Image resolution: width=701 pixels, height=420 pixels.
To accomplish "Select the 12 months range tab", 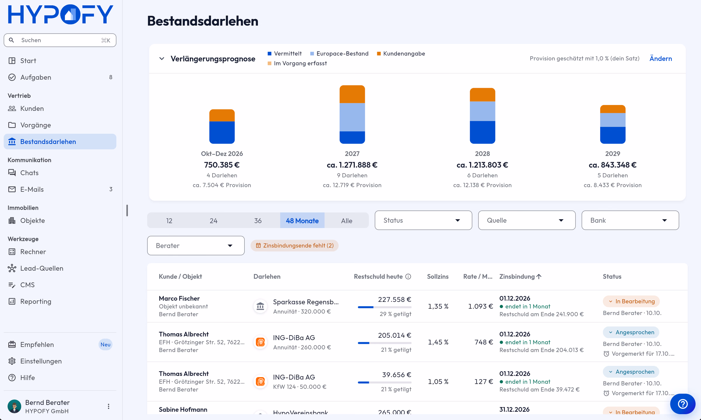I will coord(169,220).
